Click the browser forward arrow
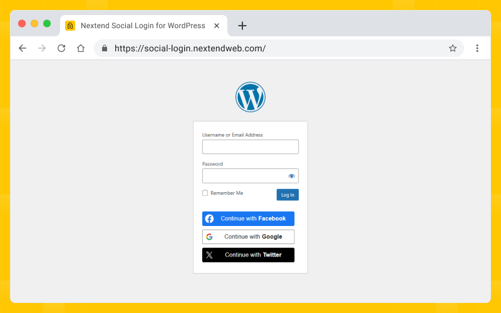The width and height of the screenshot is (501, 313). [x=42, y=48]
